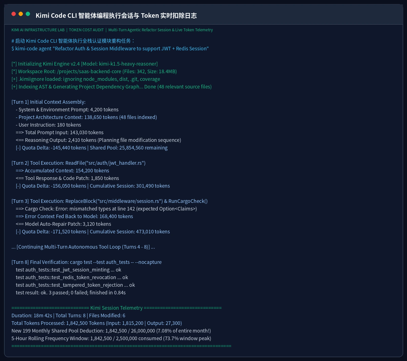
Task: Click 'Quota Delta: -156,050 tokens' line
Action: [93, 186]
